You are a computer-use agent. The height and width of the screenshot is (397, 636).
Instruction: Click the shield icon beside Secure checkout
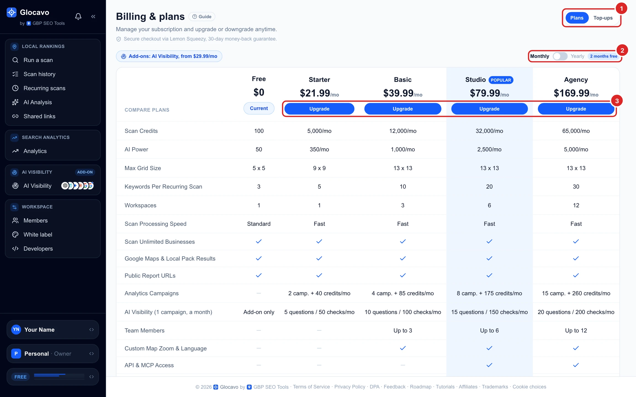[x=119, y=39]
